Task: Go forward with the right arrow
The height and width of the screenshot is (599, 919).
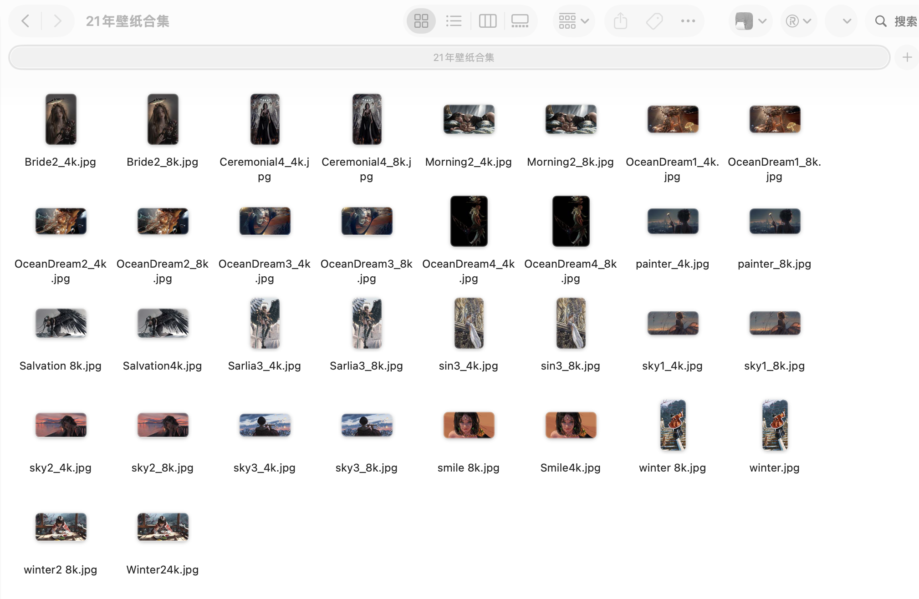Action: tap(57, 21)
